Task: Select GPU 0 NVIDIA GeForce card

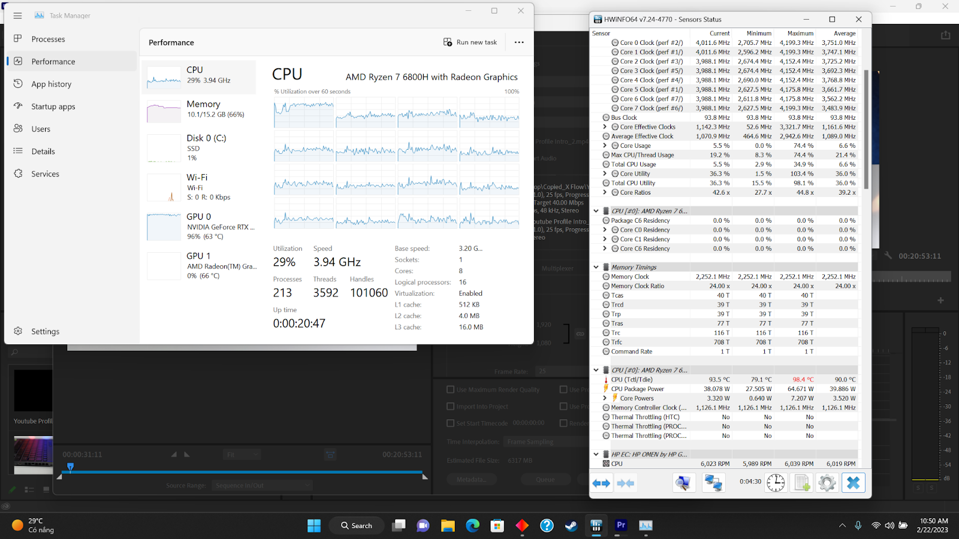Action: tap(198, 228)
